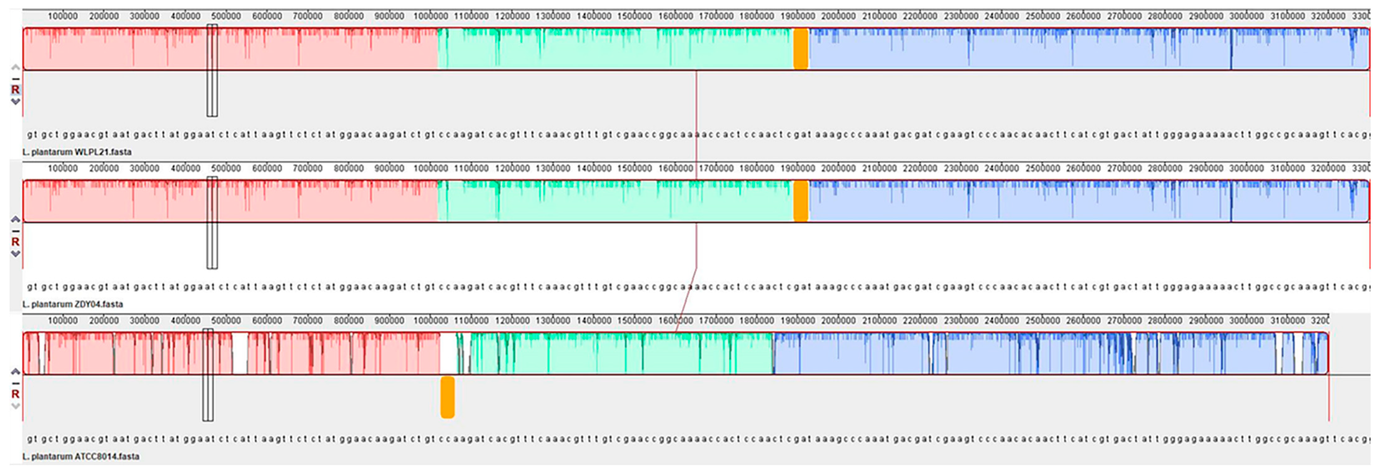Screen dimensions: 1377x473
Task: Set ZDY04 as reference genome (R)
Action: coord(16,242)
